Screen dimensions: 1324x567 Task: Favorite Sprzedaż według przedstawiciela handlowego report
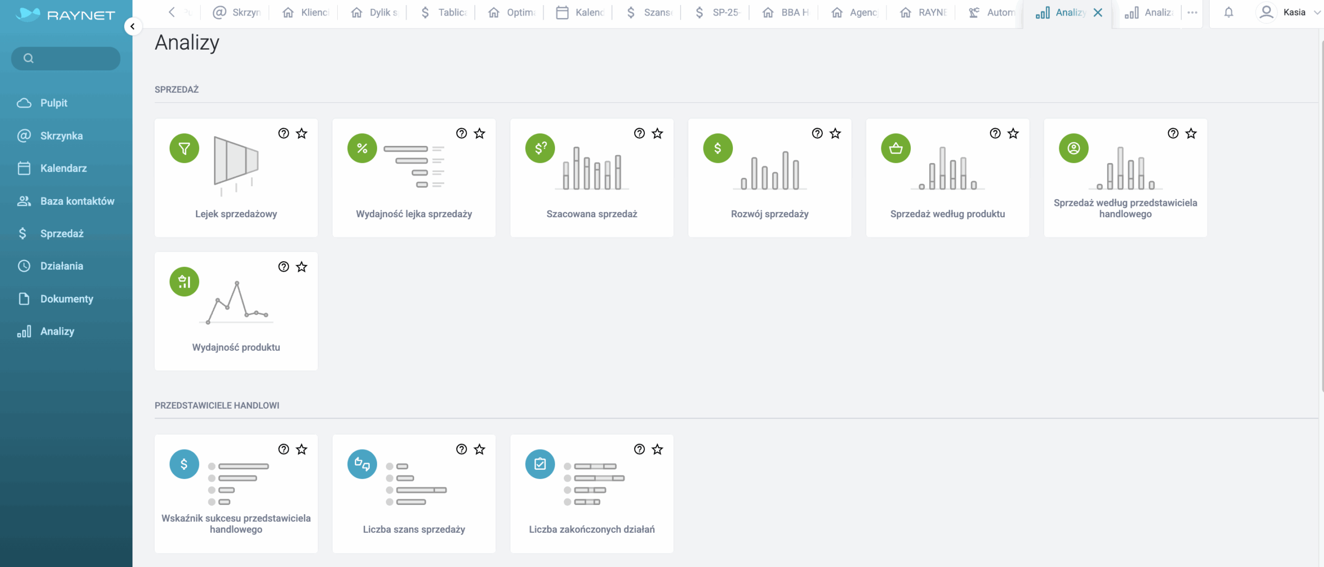click(1191, 133)
